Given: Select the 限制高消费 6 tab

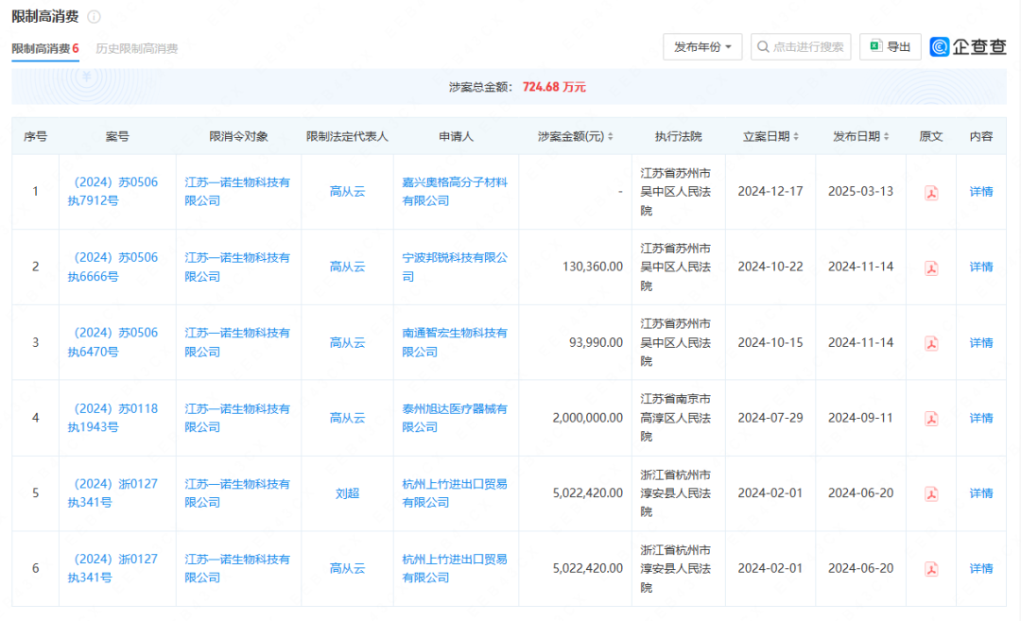Looking at the screenshot, I should tap(45, 49).
